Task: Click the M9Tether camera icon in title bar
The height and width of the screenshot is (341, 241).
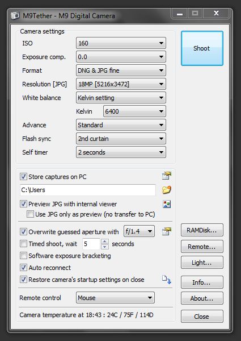Action: (x=15, y=16)
